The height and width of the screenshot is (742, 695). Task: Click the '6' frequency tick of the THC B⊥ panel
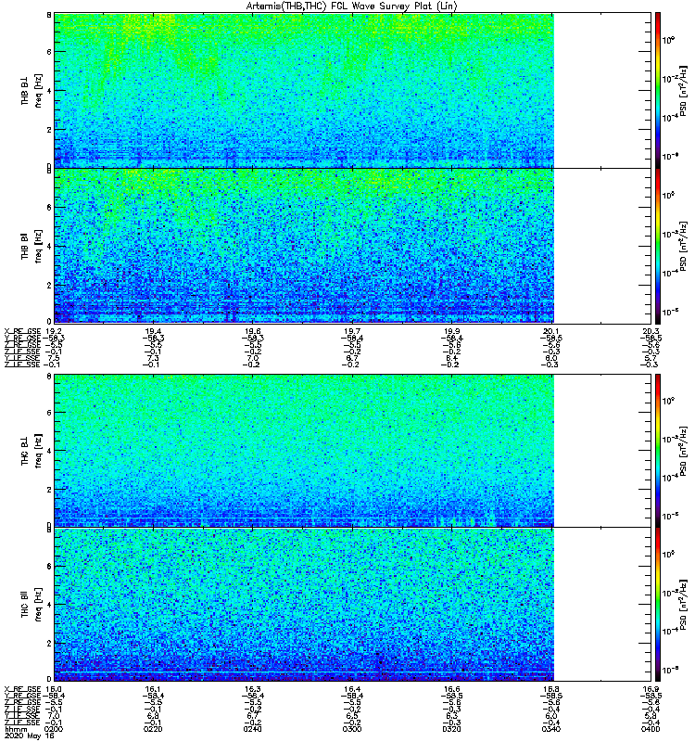tap(49, 412)
